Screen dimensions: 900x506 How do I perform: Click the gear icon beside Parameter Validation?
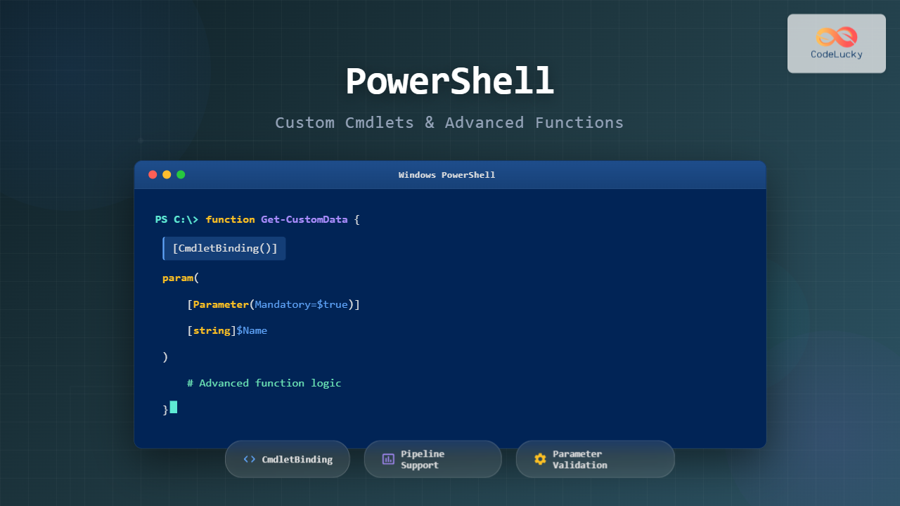(540, 459)
